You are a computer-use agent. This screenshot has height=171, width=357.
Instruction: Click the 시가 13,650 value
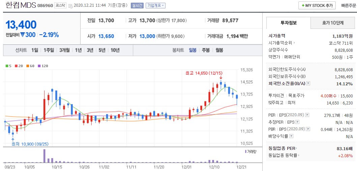coord(106,36)
